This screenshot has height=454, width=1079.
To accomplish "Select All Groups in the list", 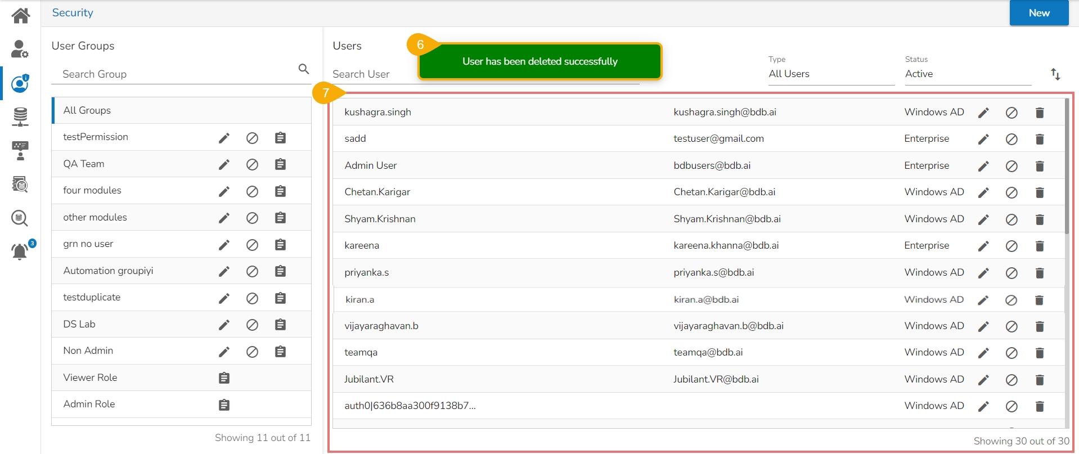I will [87, 110].
